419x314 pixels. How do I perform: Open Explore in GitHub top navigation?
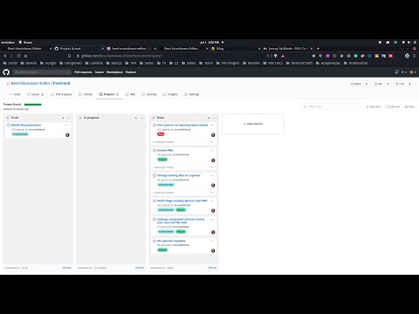131,72
